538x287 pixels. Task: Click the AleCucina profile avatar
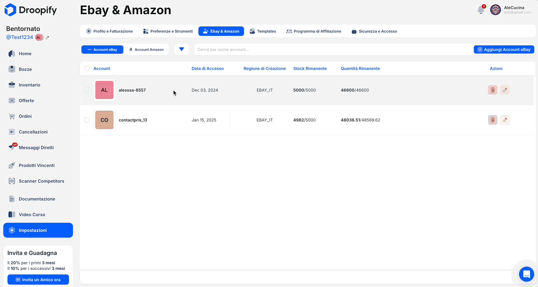495,10
